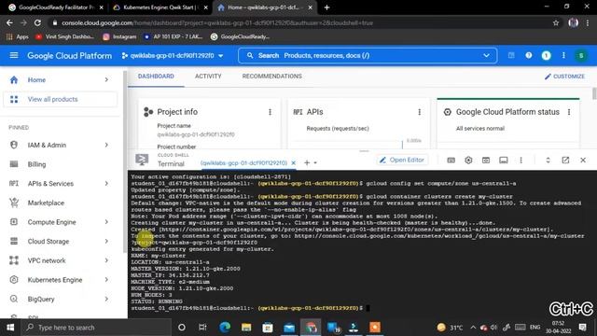The width and height of the screenshot is (597, 336).
Task: Click the Cloud Shell maximize/restore arrows icon
Action: (x=548, y=161)
